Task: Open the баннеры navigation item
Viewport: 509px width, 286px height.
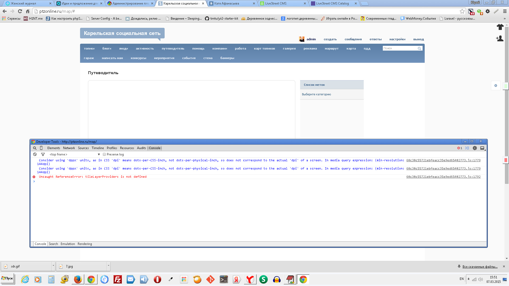Action: 227,58
